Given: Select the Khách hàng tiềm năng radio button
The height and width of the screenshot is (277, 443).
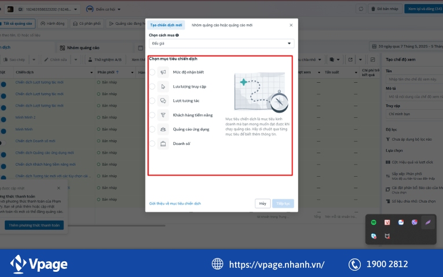Looking at the screenshot, I should [x=152, y=115].
